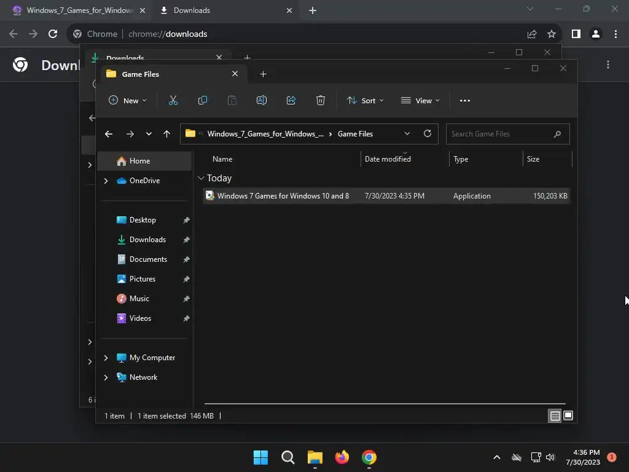Open the volume control in system tray
Image resolution: width=629 pixels, height=472 pixels.
tap(550, 457)
